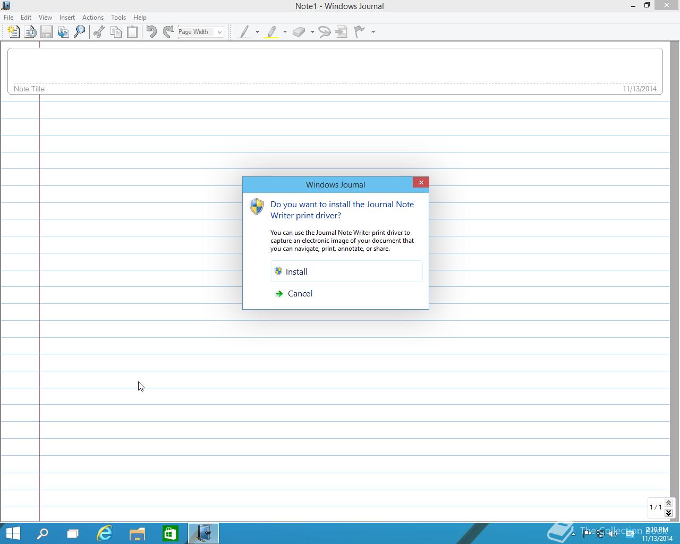Close the Windows Journal dialog
The image size is (680, 544).
(421, 182)
